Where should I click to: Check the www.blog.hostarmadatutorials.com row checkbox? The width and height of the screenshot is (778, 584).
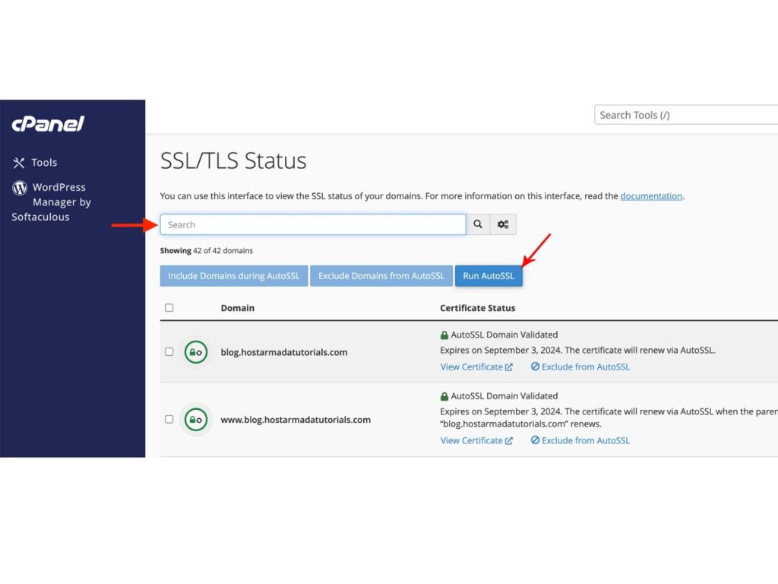pos(169,419)
